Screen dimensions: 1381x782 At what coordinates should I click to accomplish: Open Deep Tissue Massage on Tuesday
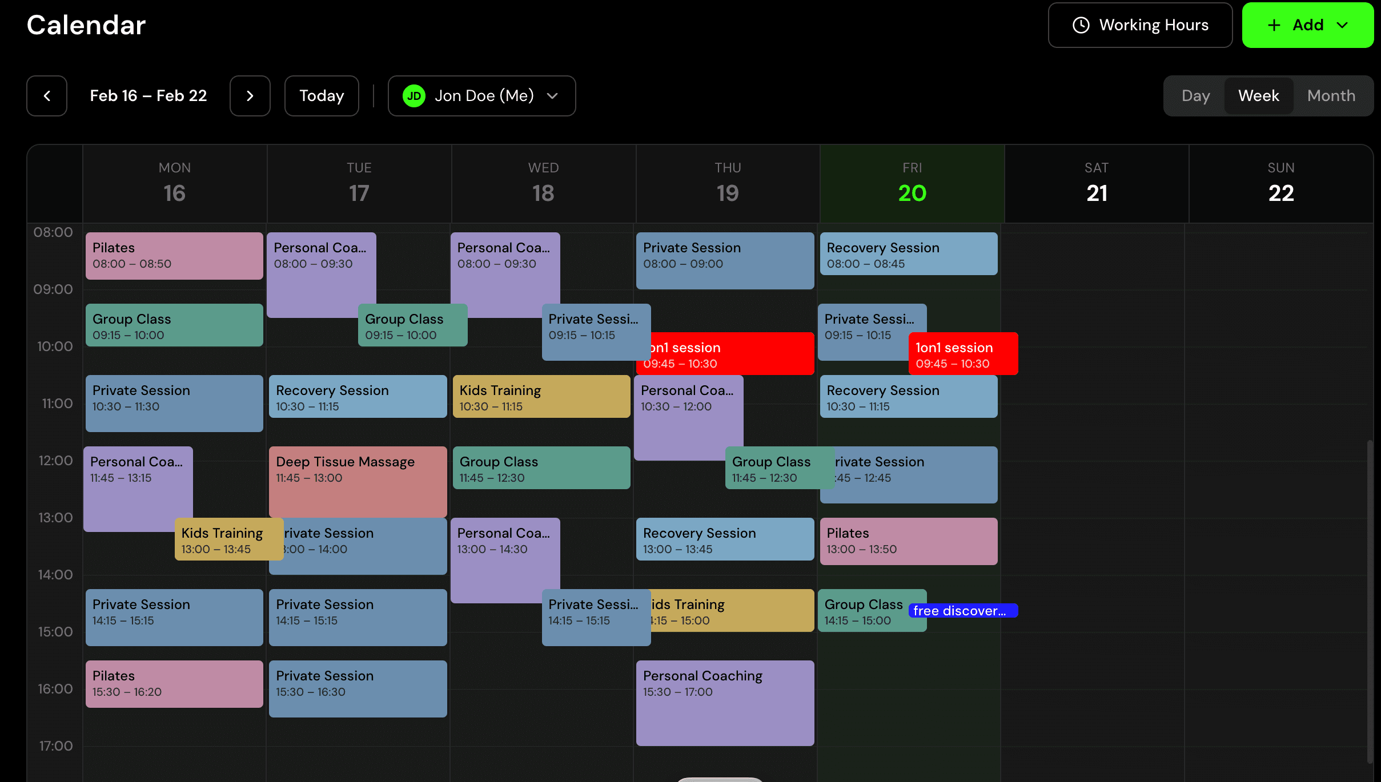(x=358, y=482)
